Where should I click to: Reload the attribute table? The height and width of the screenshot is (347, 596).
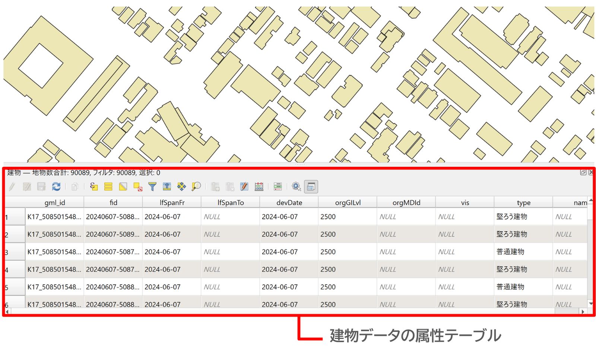(56, 187)
